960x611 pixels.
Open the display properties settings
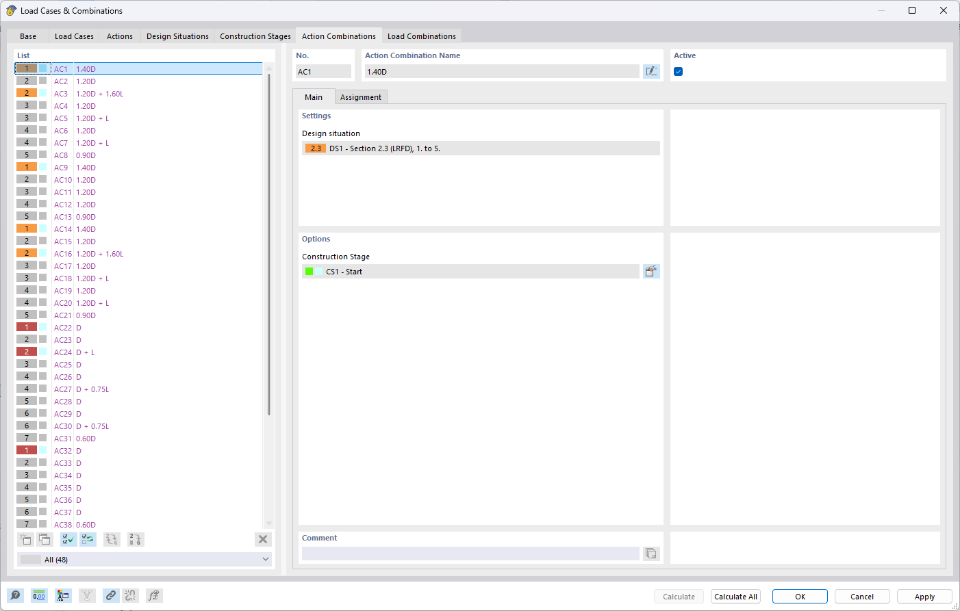point(63,595)
